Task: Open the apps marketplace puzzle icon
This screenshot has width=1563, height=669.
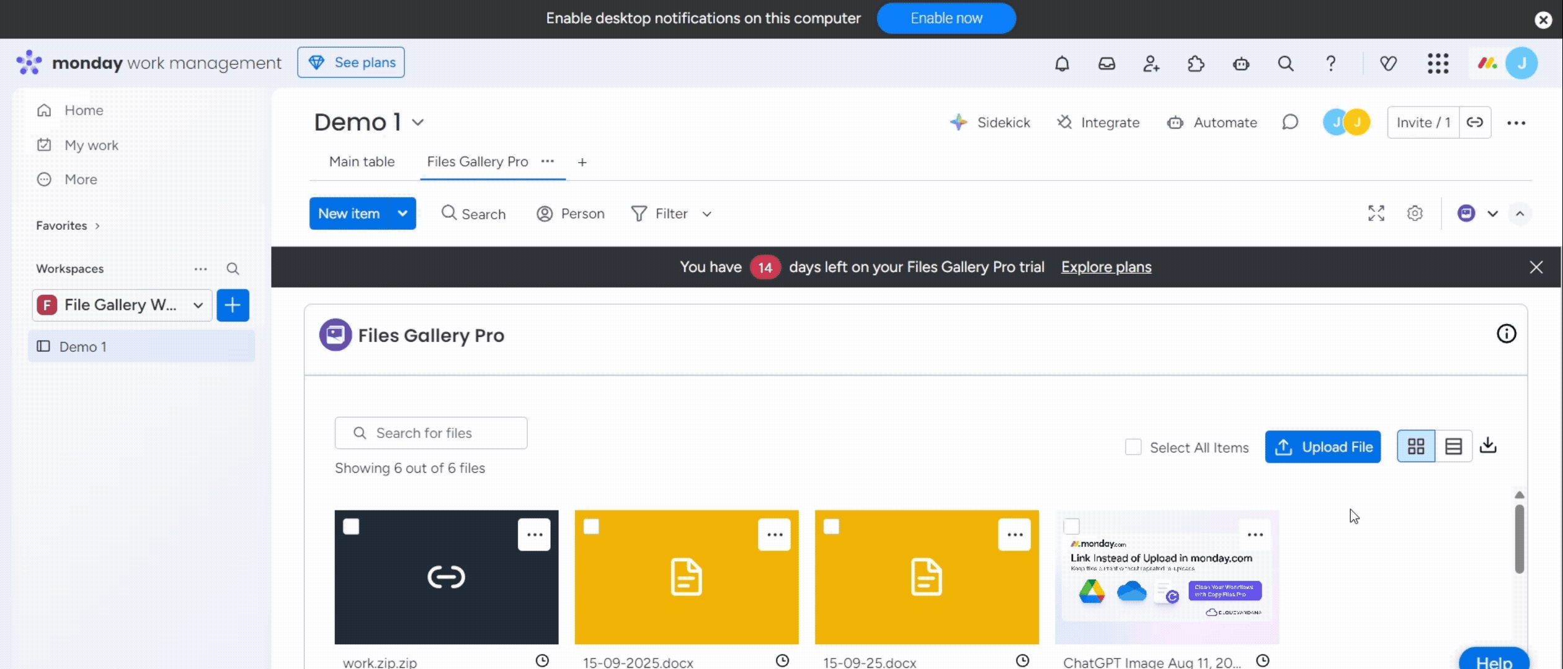Action: [x=1196, y=63]
